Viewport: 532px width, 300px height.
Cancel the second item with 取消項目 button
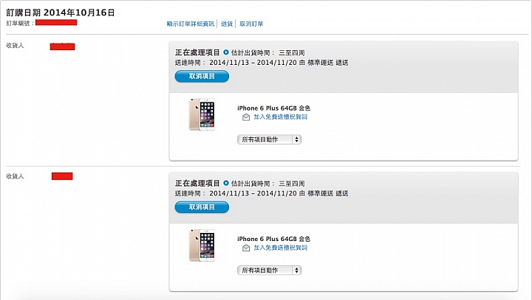click(x=202, y=207)
